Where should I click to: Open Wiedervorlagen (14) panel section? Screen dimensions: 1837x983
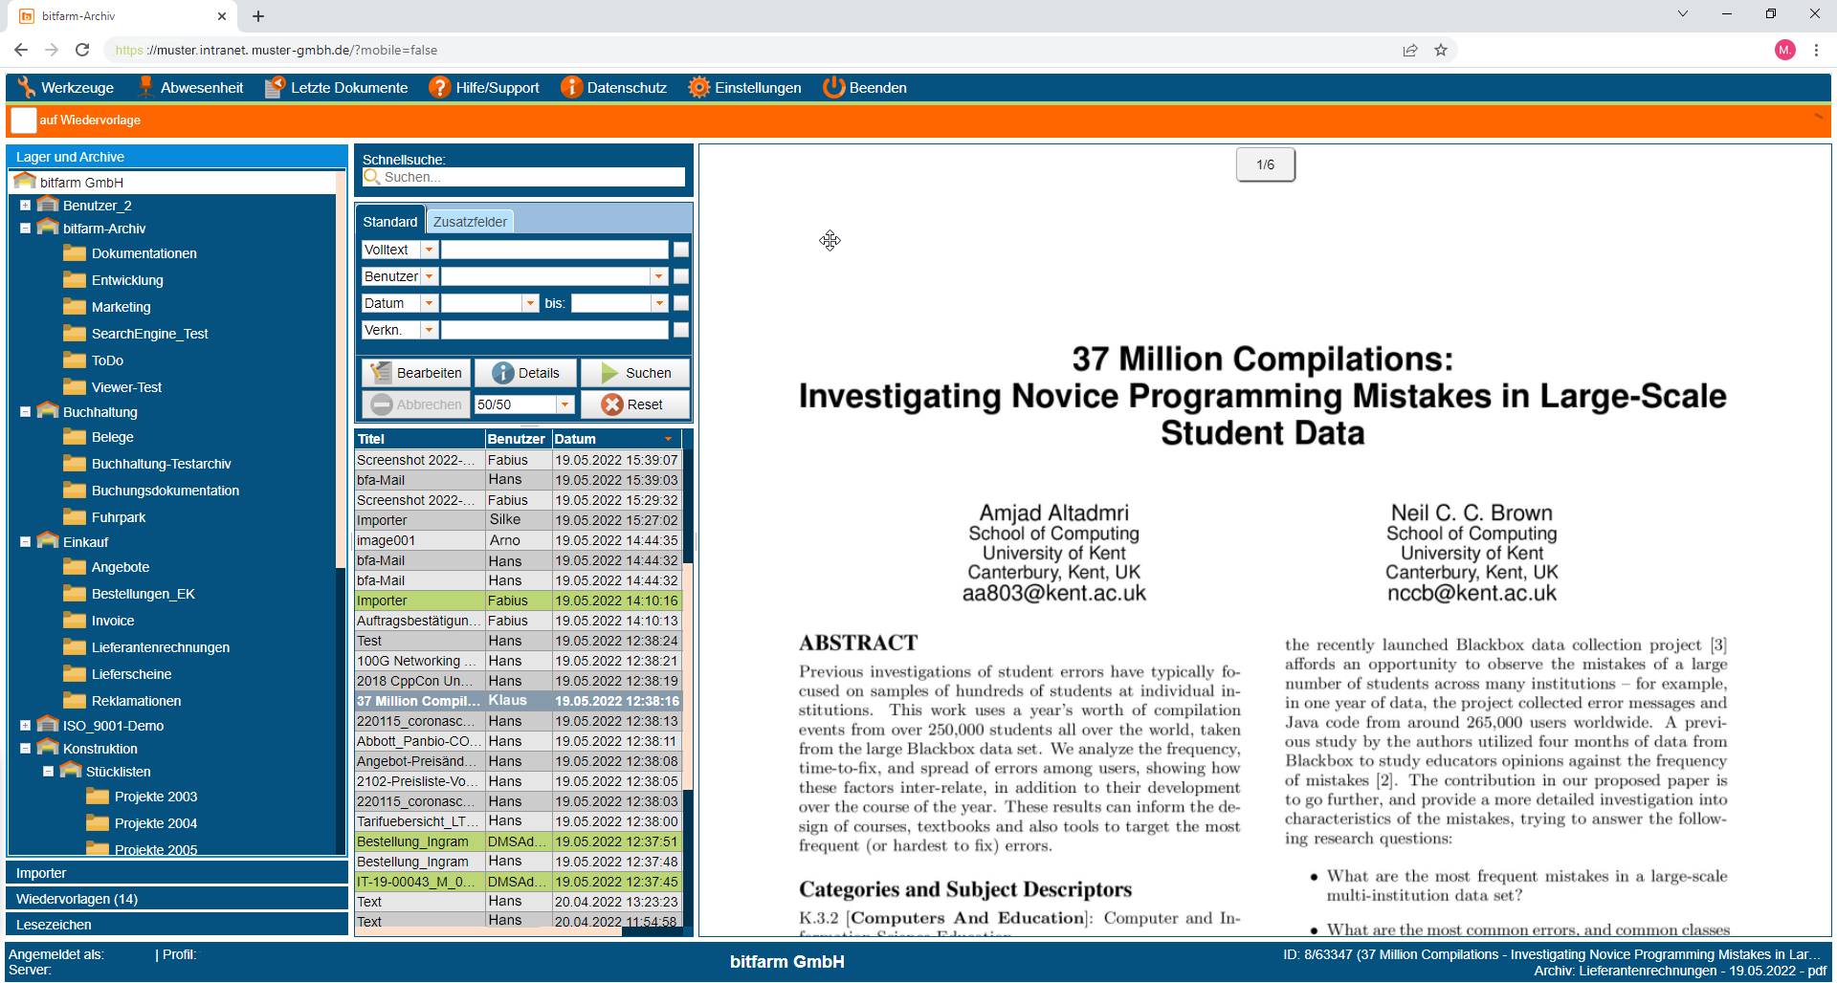point(177,899)
